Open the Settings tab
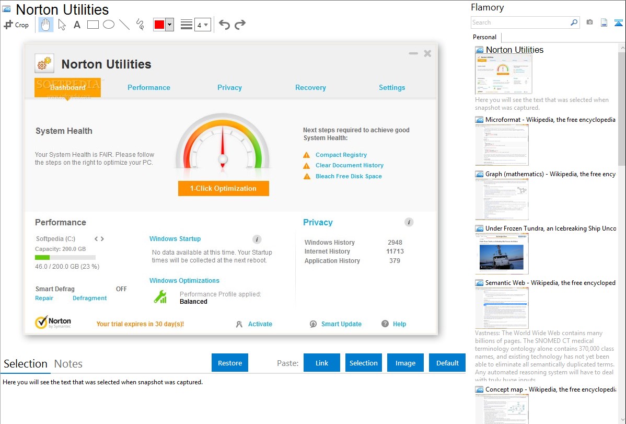Screen dimensions: 626x424 (x=392, y=87)
